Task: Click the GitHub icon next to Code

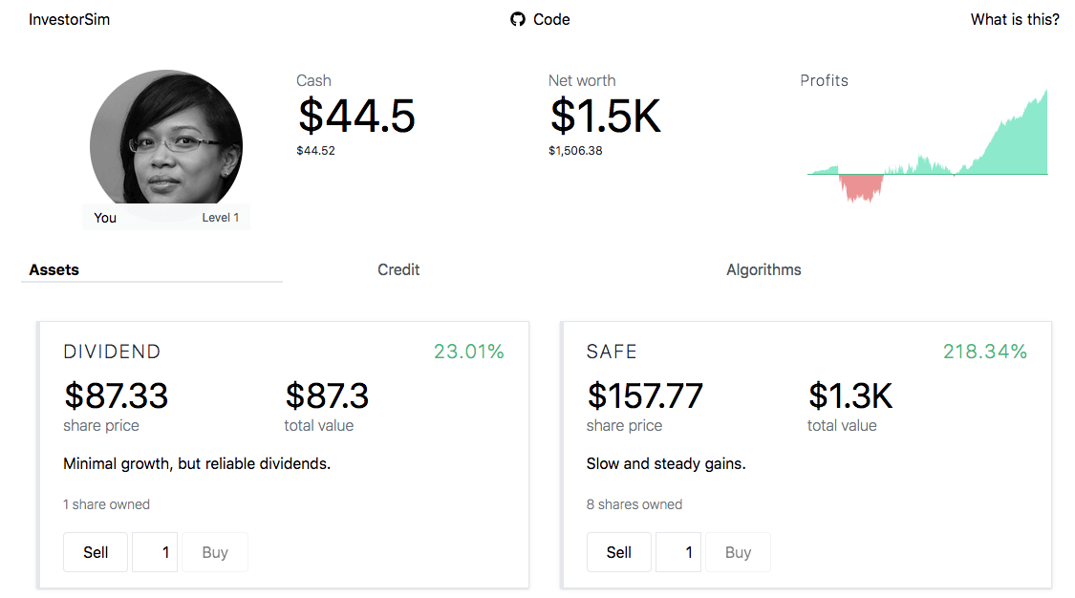Action: pos(517,18)
